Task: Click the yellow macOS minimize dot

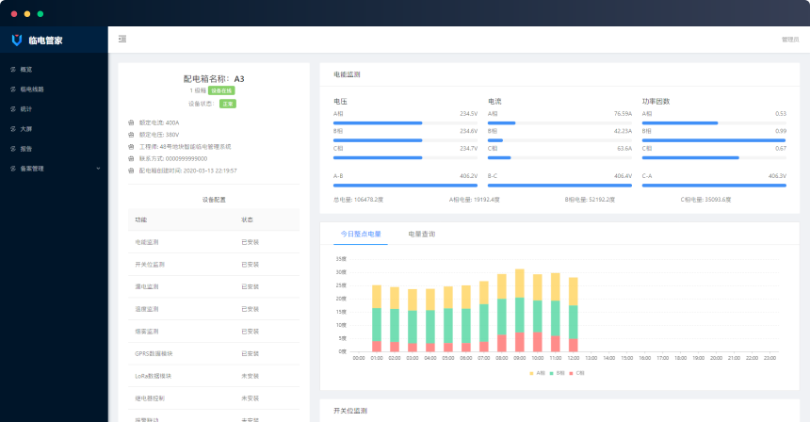Action: [27, 14]
